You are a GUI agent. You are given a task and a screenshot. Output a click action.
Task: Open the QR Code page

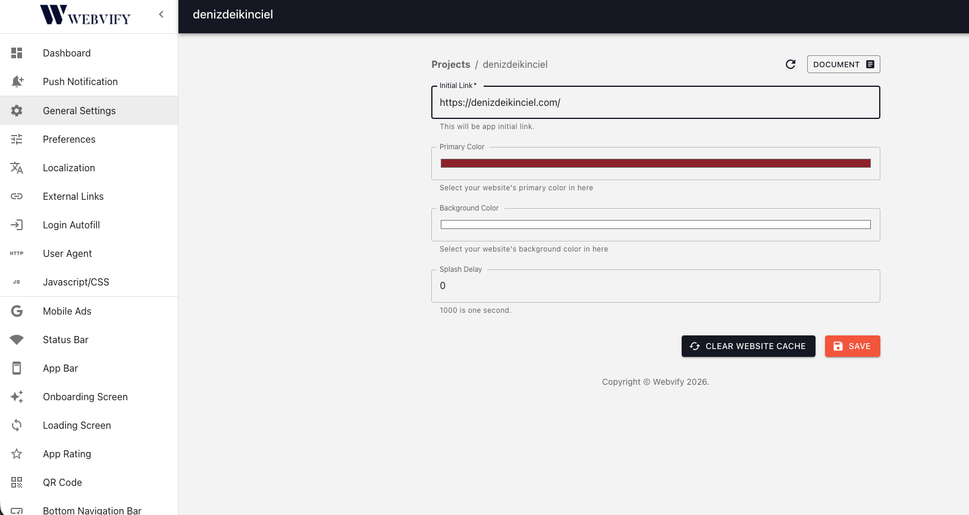[x=89, y=482]
